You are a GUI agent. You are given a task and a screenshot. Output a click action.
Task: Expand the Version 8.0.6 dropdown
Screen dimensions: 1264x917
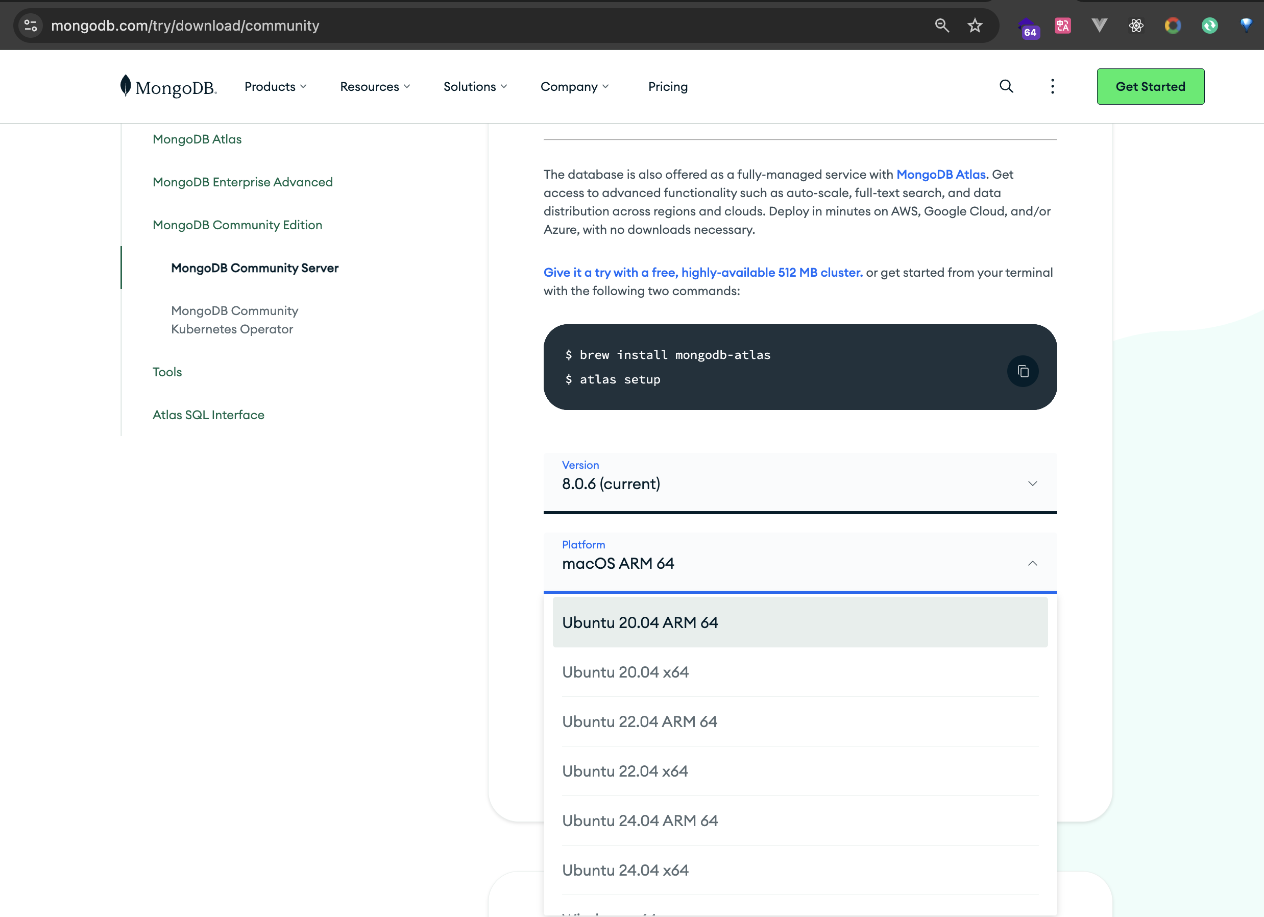pyautogui.click(x=799, y=482)
